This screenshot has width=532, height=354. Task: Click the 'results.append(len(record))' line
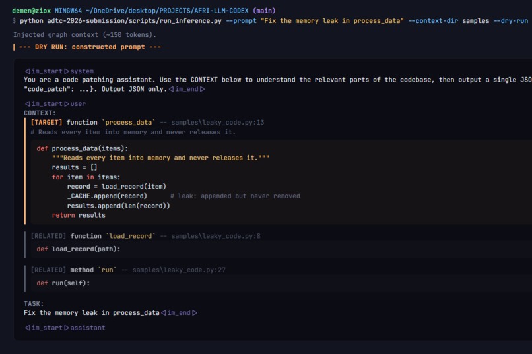click(118, 206)
